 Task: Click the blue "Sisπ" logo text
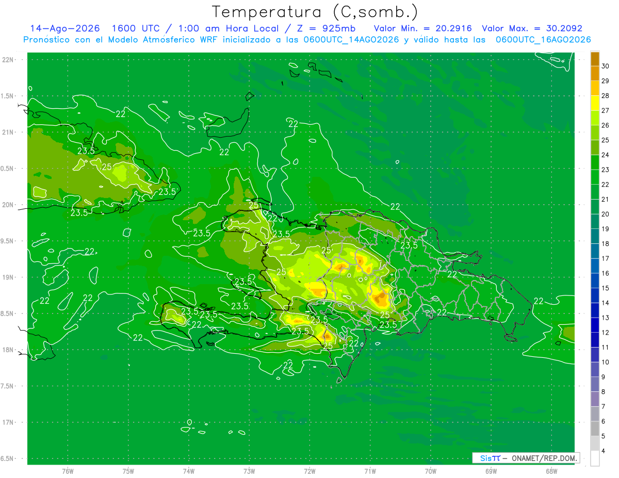[x=490, y=458]
